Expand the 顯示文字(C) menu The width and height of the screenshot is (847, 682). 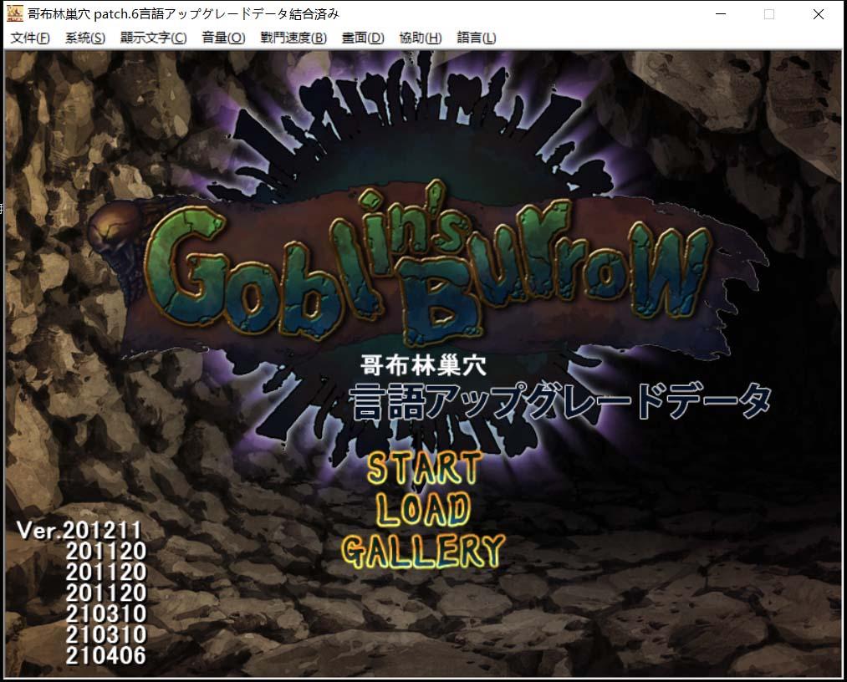(x=153, y=38)
